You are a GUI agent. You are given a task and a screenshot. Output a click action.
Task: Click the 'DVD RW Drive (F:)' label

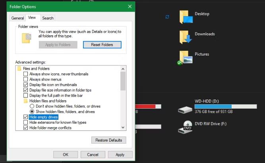(211, 124)
